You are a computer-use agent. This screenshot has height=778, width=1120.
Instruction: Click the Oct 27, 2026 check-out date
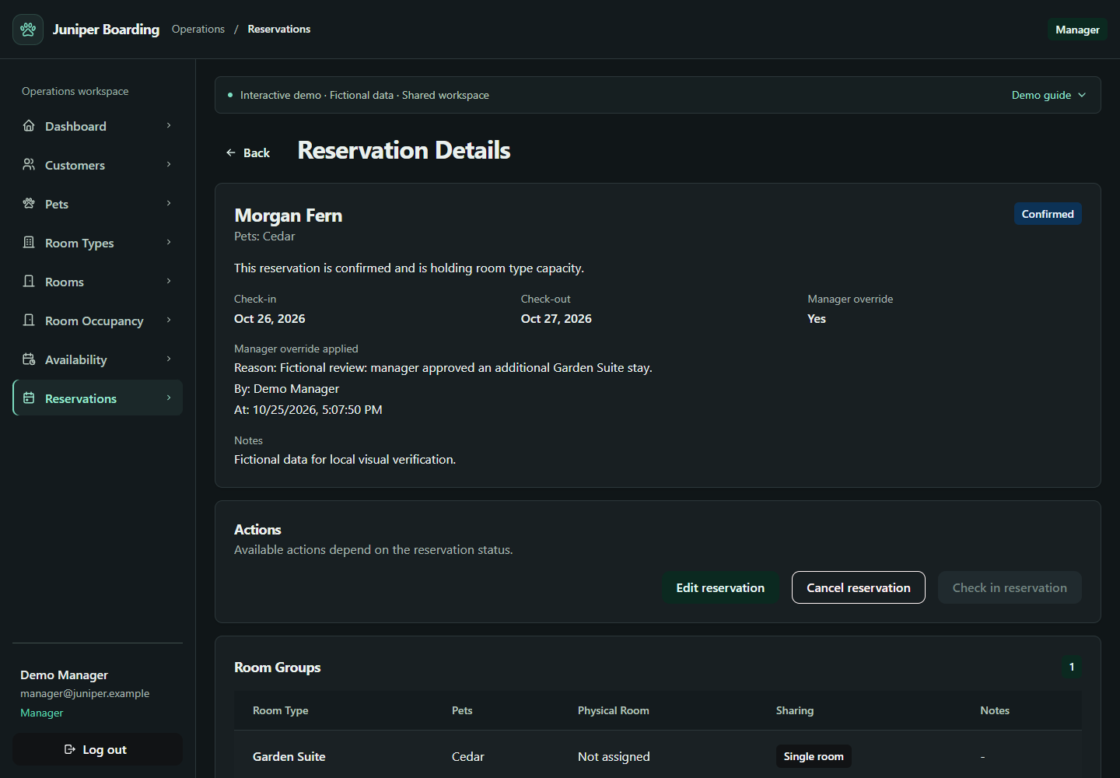556,318
